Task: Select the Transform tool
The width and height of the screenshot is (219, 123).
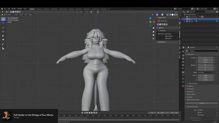Action: [x=3, y=40]
